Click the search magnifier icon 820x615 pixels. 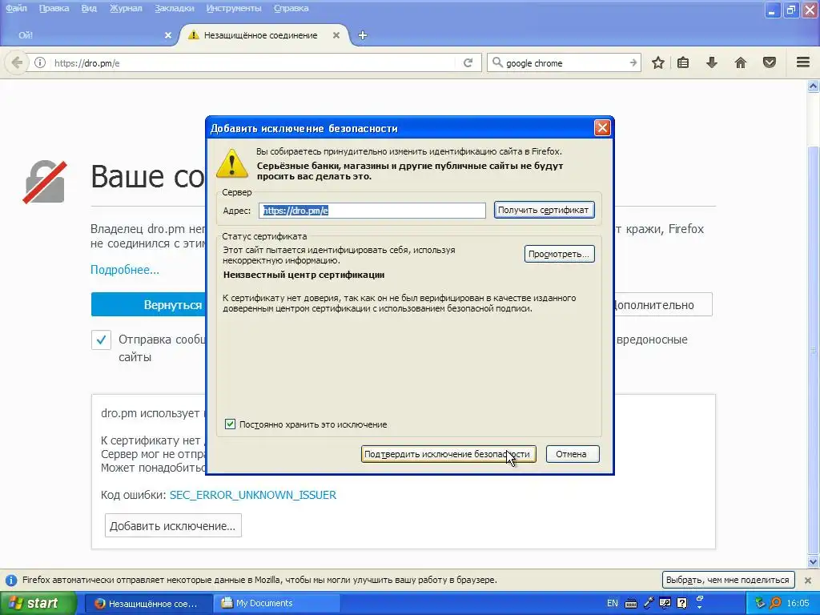[497, 62]
